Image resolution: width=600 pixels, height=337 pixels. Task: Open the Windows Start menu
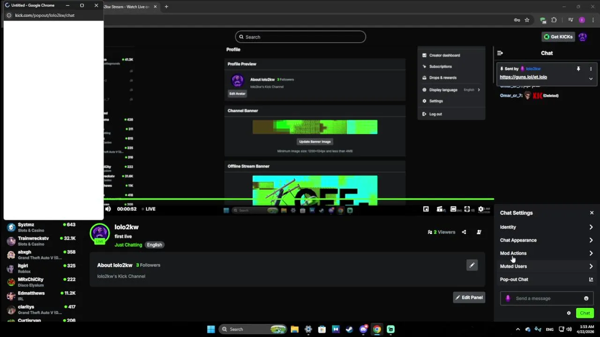pyautogui.click(x=211, y=329)
